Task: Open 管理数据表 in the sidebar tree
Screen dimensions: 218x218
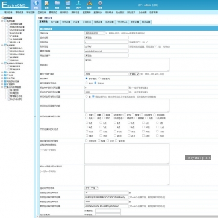Action: coord(15,69)
